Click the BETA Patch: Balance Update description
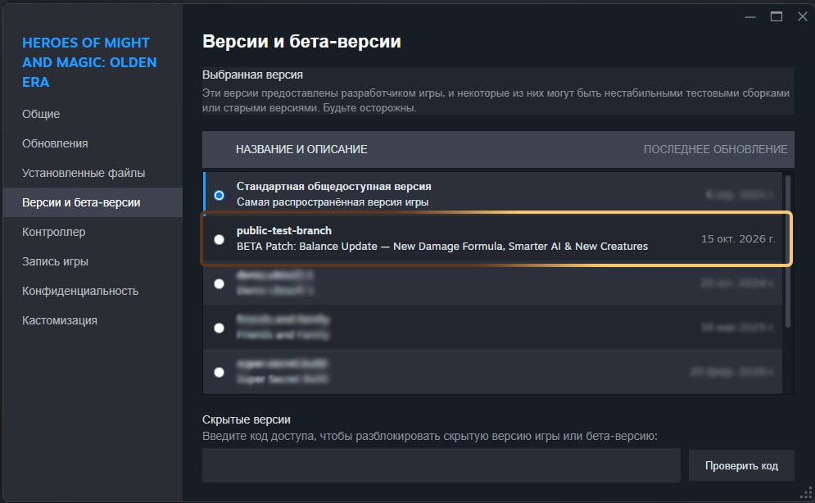The width and height of the screenshot is (815, 503). point(441,247)
